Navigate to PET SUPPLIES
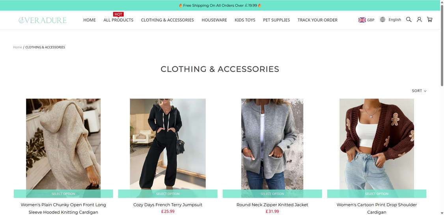 click(x=276, y=20)
